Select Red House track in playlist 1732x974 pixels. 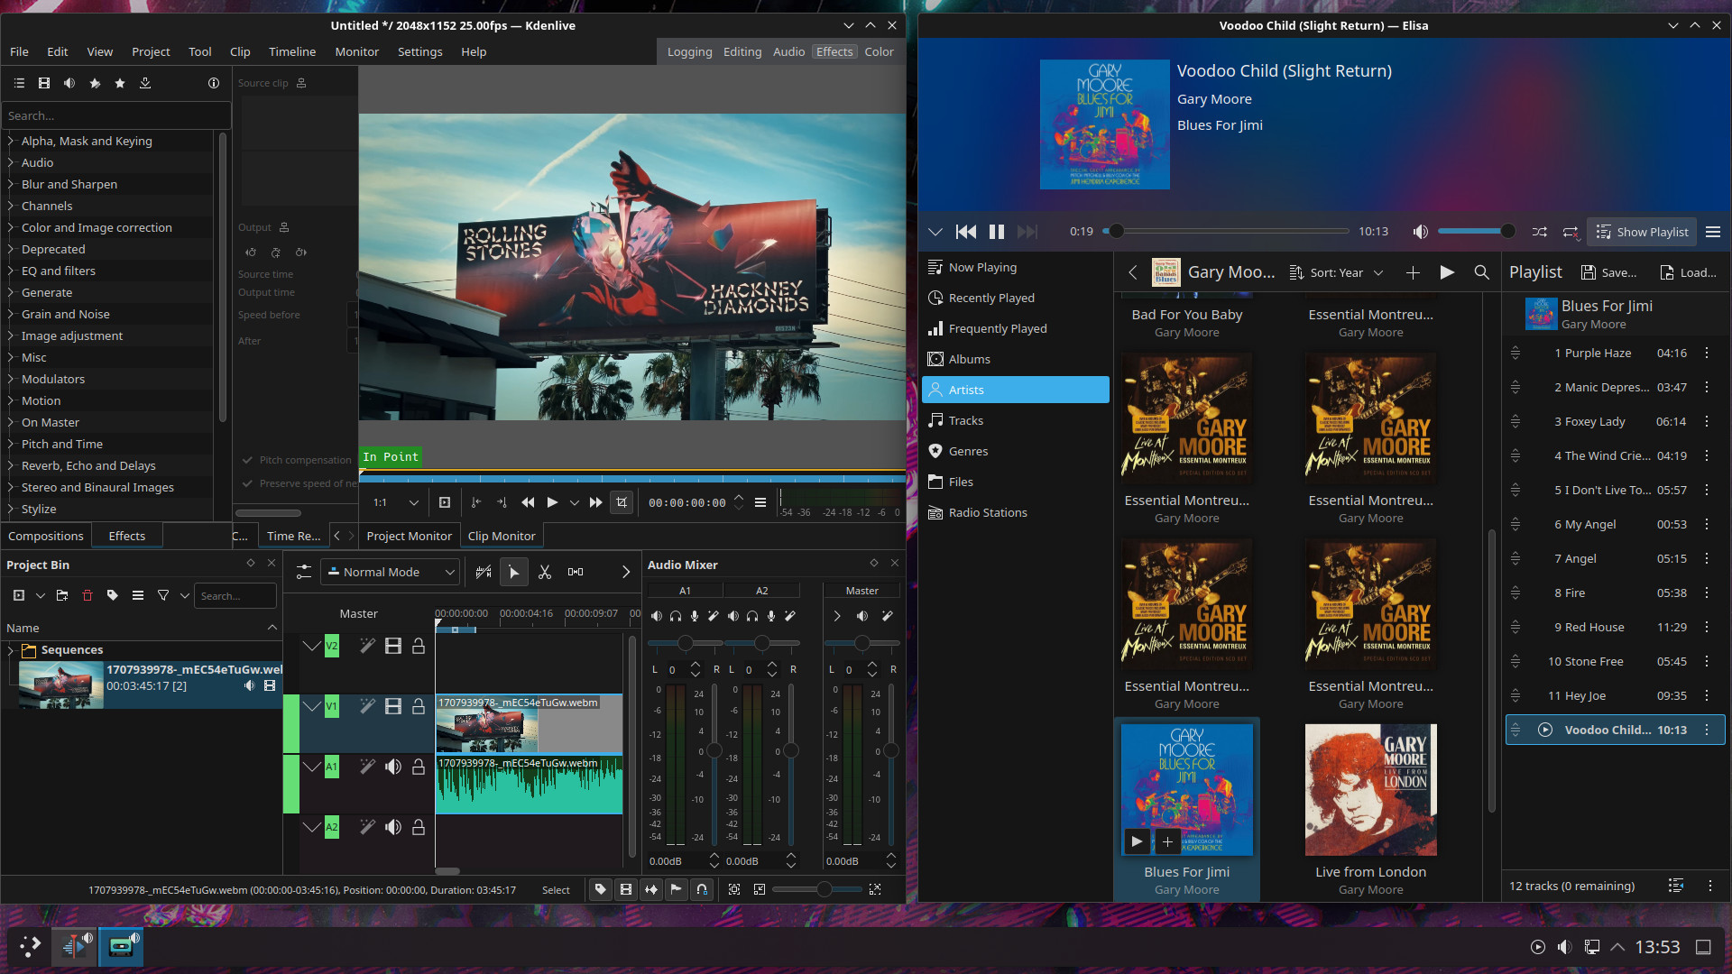tap(1615, 627)
